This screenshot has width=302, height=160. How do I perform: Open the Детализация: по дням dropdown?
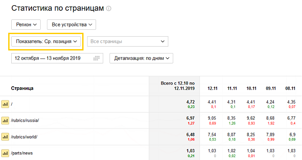[x=141, y=58]
